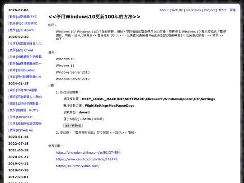Open the 管理 link at top right
244x183 pixels.
(233, 10)
